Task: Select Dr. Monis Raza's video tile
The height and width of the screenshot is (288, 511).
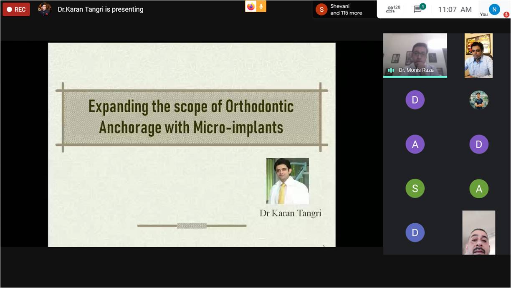Action: pos(415,55)
